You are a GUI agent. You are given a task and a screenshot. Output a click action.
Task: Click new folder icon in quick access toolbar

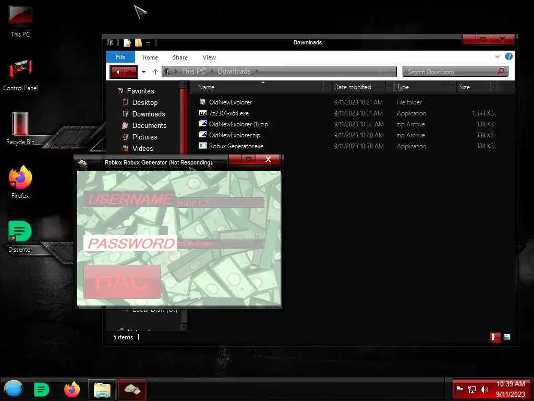tap(138, 43)
